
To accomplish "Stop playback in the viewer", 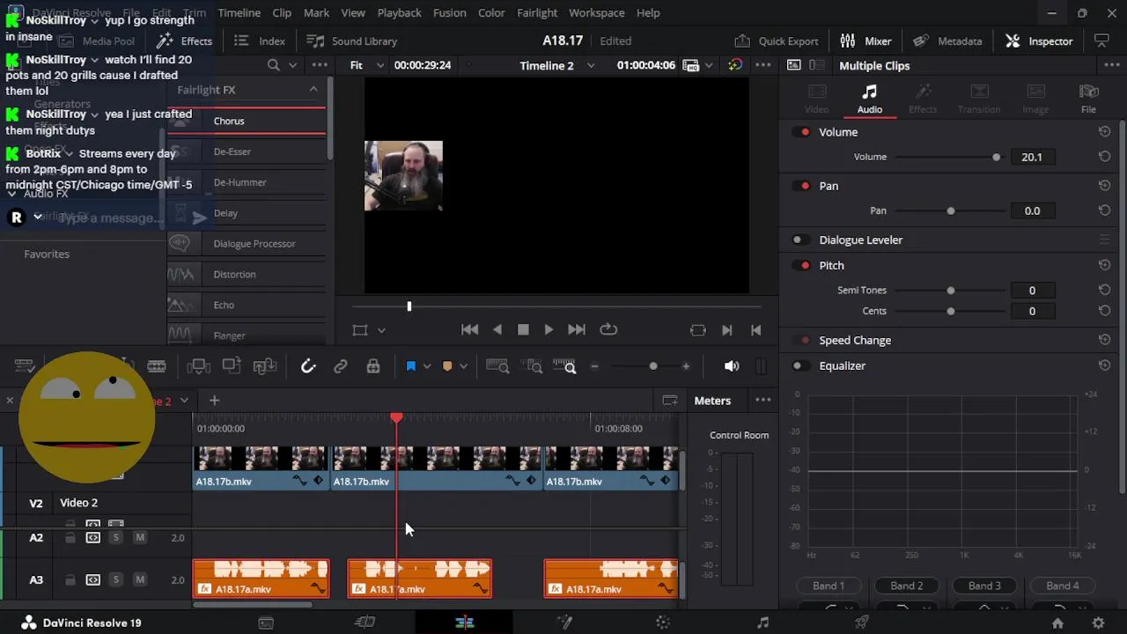I will click(523, 329).
